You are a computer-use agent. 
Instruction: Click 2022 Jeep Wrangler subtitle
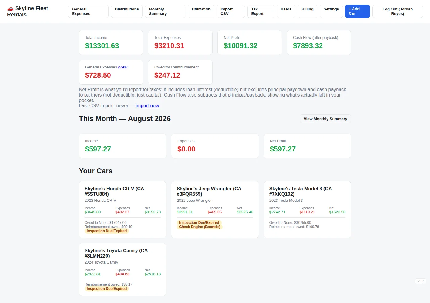[x=194, y=201]
